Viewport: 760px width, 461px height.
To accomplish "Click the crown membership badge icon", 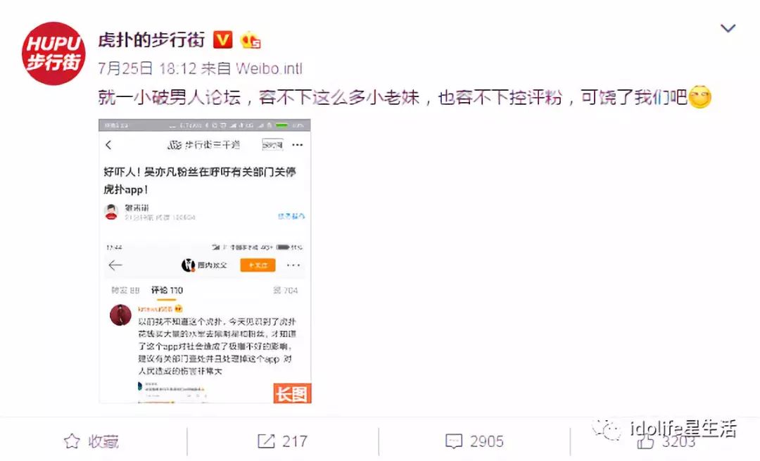I will (x=251, y=39).
